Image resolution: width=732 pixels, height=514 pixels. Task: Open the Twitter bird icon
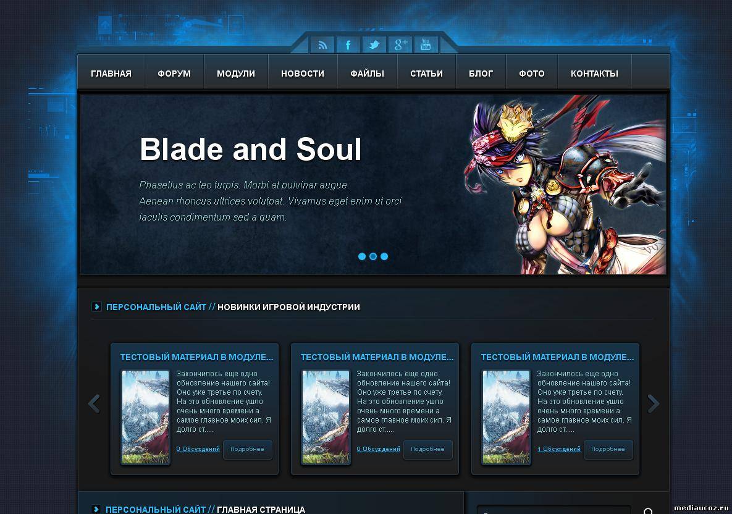pos(374,45)
